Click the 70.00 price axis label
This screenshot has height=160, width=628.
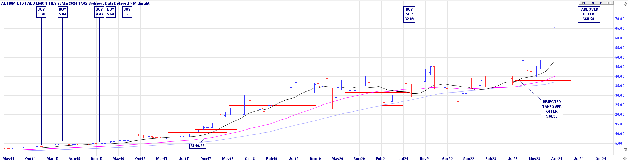click(x=620, y=19)
